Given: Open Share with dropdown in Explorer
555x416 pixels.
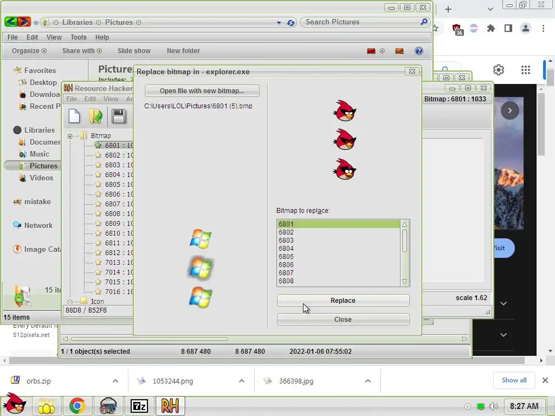Looking at the screenshot, I should coord(82,50).
